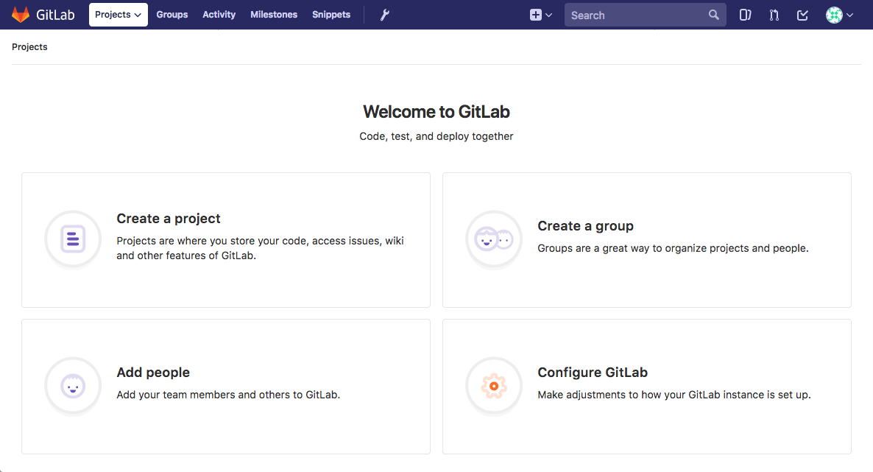Screen dimensions: 873x472
Task: Click the Create a project heading
Action: point(169,219)
